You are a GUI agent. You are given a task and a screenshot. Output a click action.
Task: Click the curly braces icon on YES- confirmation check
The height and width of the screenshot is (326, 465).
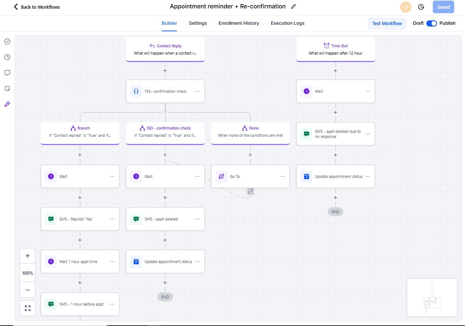point(136,91)
